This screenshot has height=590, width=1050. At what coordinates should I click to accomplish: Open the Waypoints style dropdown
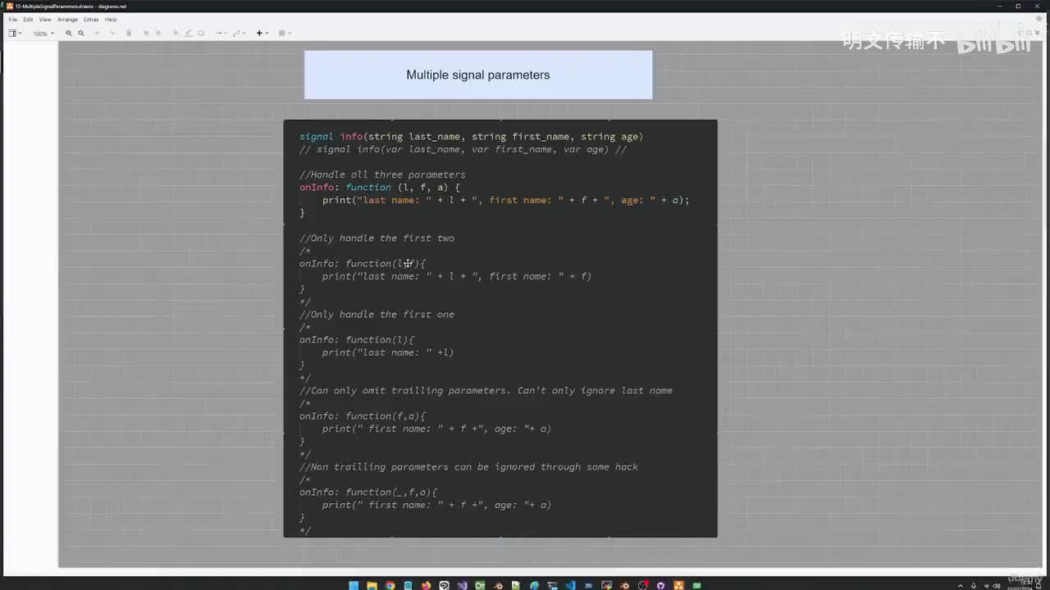[x=239, y=34]
